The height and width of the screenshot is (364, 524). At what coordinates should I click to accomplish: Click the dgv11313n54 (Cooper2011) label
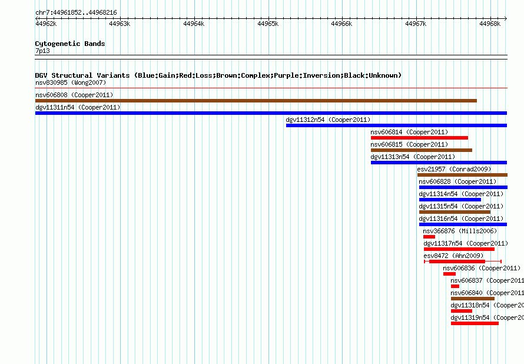click(413, 157)
